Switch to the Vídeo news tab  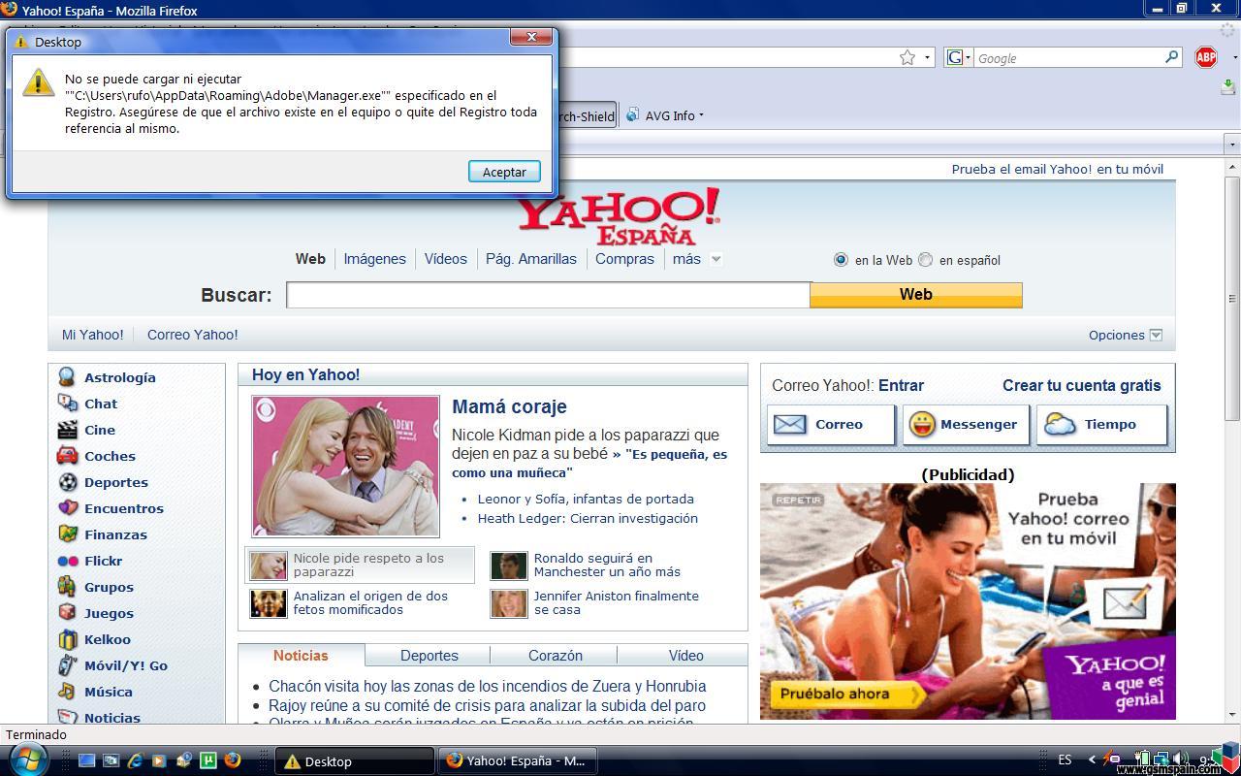click(685, 656)
